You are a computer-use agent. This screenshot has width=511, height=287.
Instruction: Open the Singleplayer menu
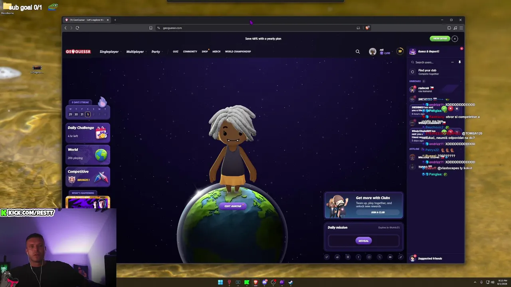(109, 51)
